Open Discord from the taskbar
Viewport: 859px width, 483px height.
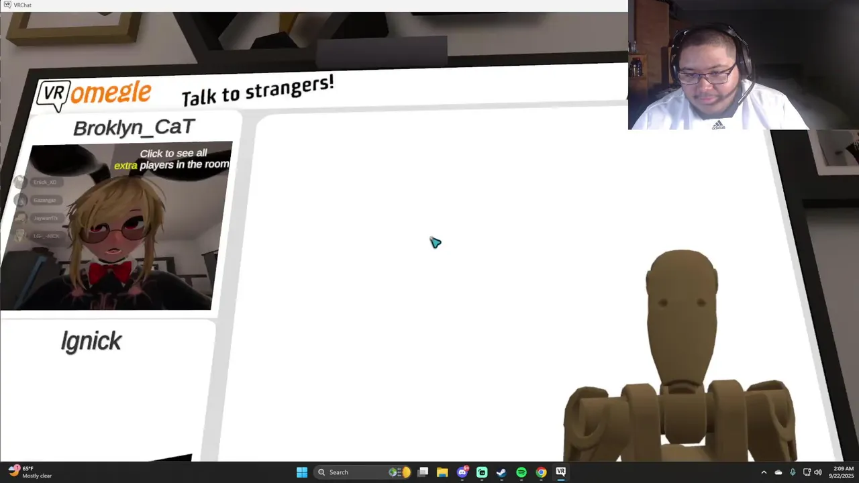pyautogui.click(x=462, y=472)
